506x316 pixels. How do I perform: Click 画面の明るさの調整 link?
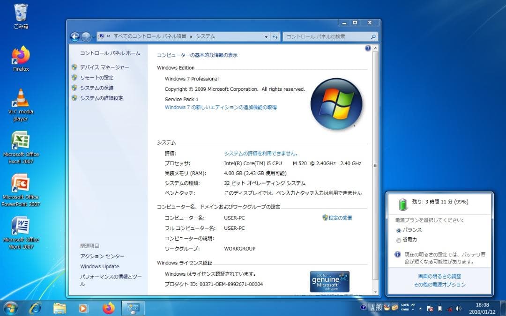click(439, 276)
